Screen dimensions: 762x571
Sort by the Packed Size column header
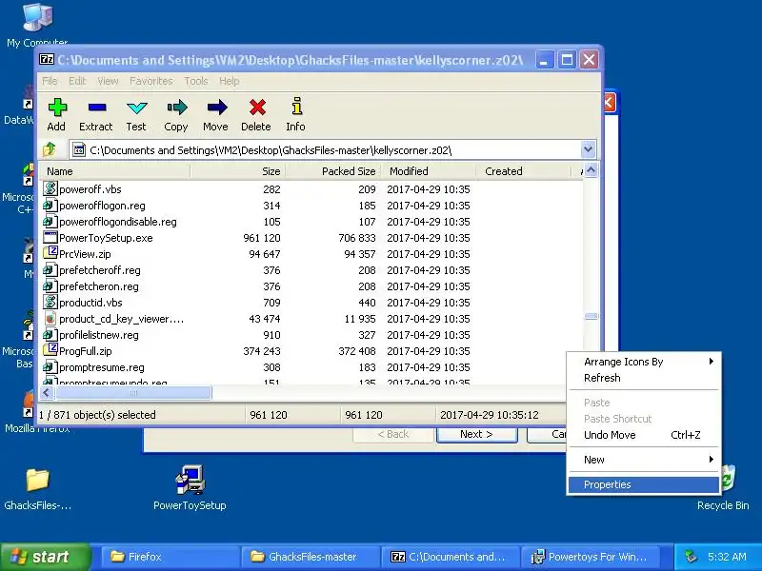333,171
